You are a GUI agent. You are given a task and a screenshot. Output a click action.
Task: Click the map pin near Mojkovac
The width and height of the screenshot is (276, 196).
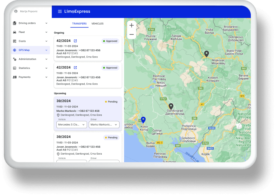coord(206,54)
